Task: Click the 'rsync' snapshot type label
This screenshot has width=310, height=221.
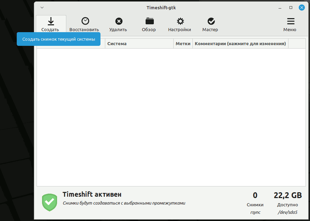Action: 255,212
